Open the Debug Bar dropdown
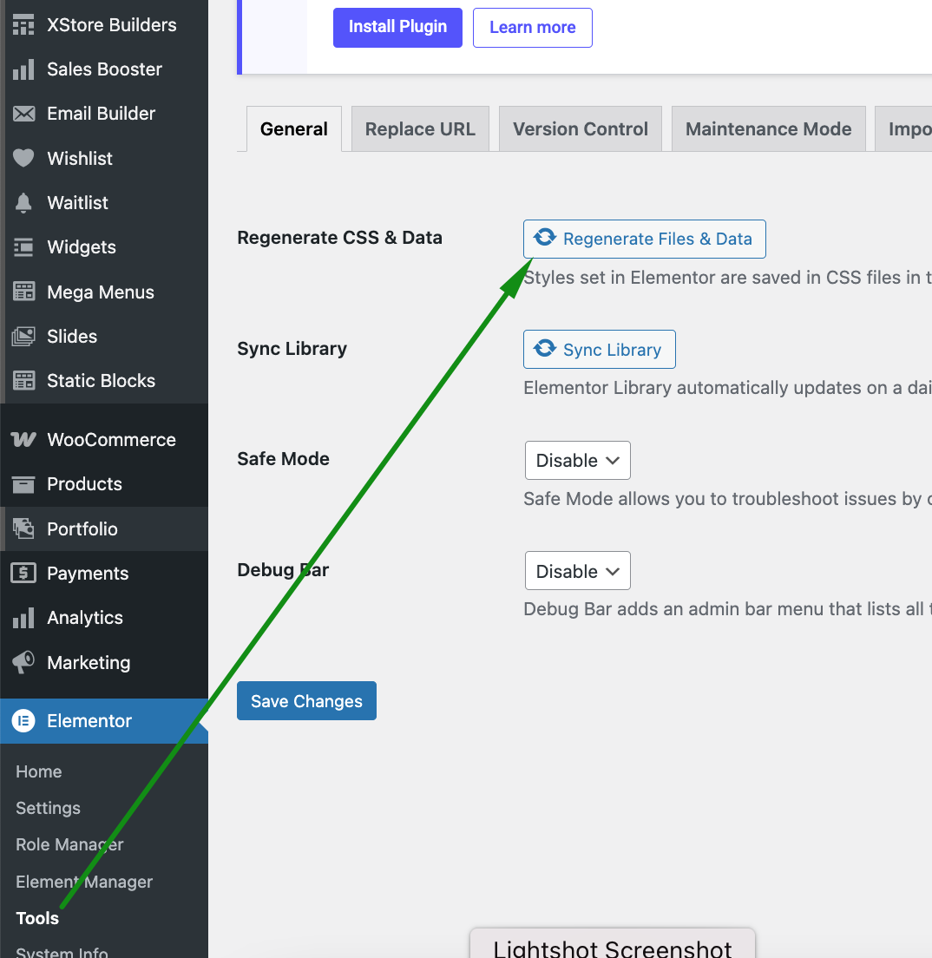Viewport: 932px width, 958px height. pyautogui.click(x=578, y=571)
